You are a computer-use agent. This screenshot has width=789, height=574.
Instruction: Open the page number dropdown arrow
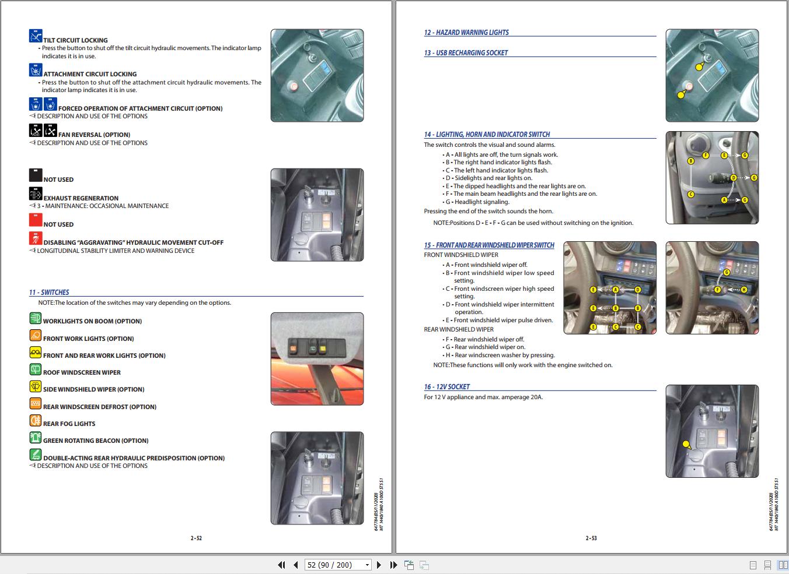(x=367, y=565)
